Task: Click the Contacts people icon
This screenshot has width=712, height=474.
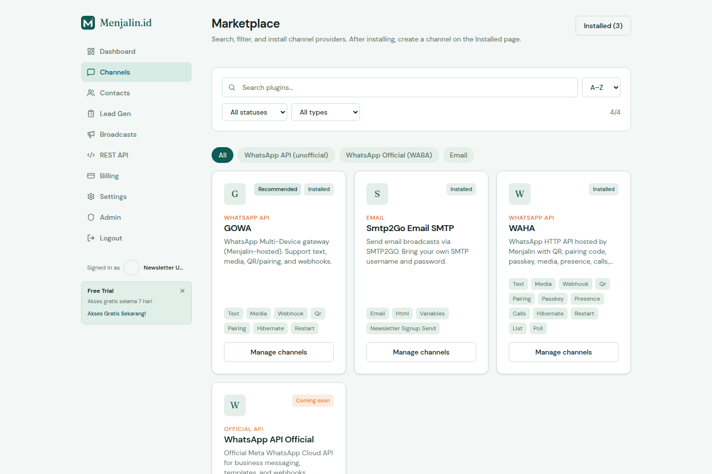Action: (91, 93)
